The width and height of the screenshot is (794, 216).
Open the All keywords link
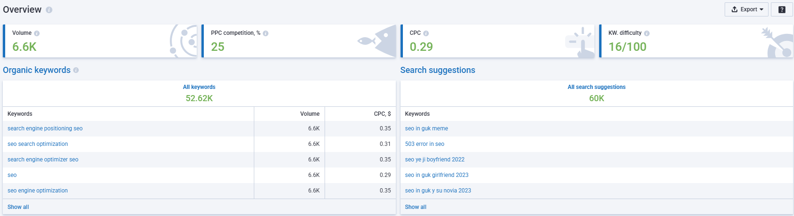click(x=199, y=87)
